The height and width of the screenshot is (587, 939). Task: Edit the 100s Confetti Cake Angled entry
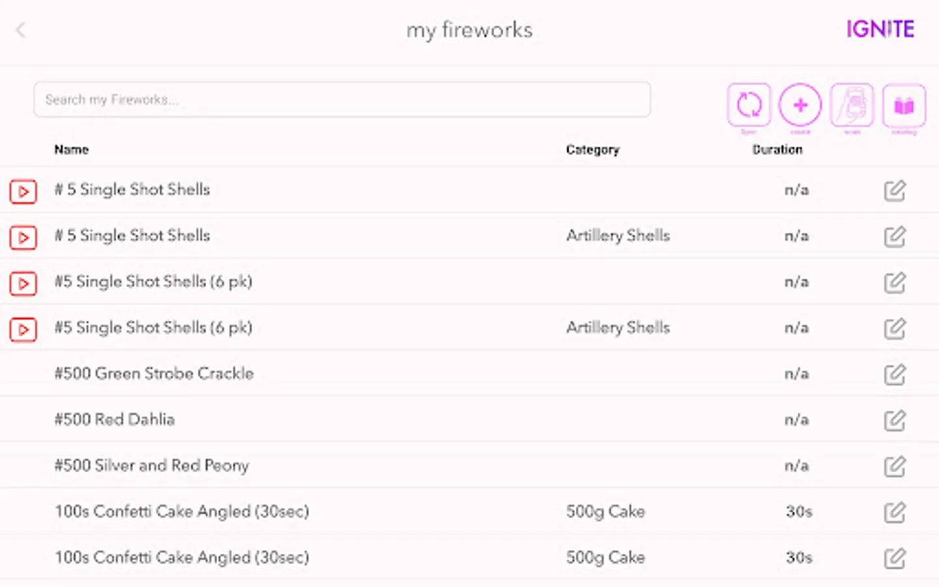[x=895, y=513]
